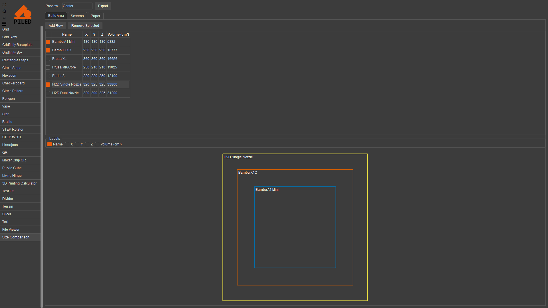Open the Slicer tool
548x308 pixels.
[20, 214]
